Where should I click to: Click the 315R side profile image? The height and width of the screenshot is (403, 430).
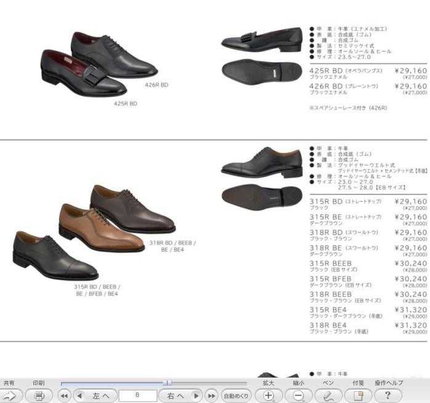[262, 162]
